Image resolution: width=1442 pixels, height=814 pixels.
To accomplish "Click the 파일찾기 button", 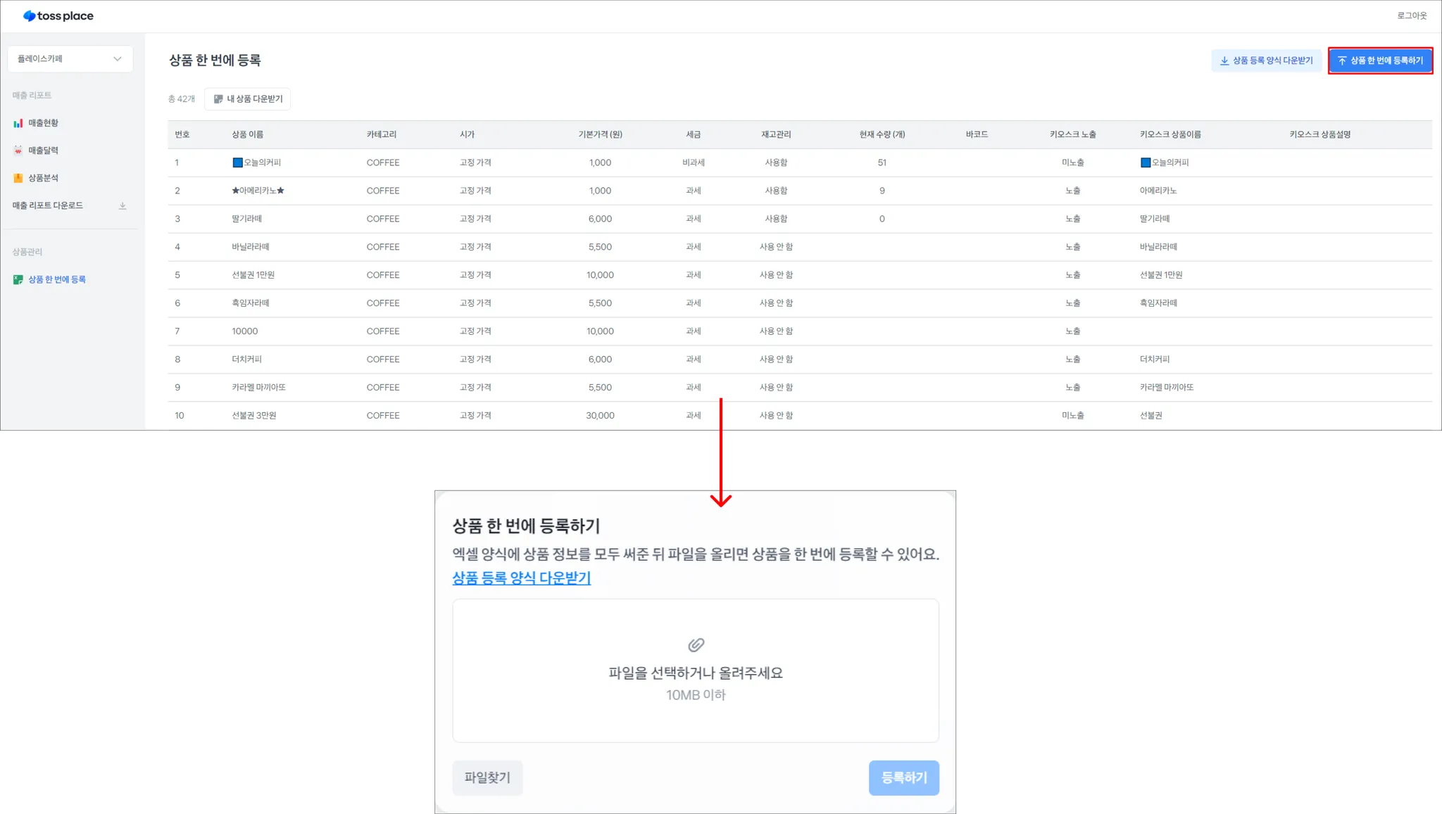I will (487, 777).
